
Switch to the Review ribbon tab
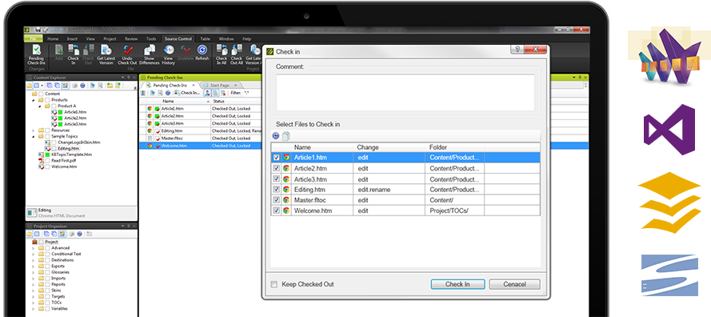[x=131, y=38]
